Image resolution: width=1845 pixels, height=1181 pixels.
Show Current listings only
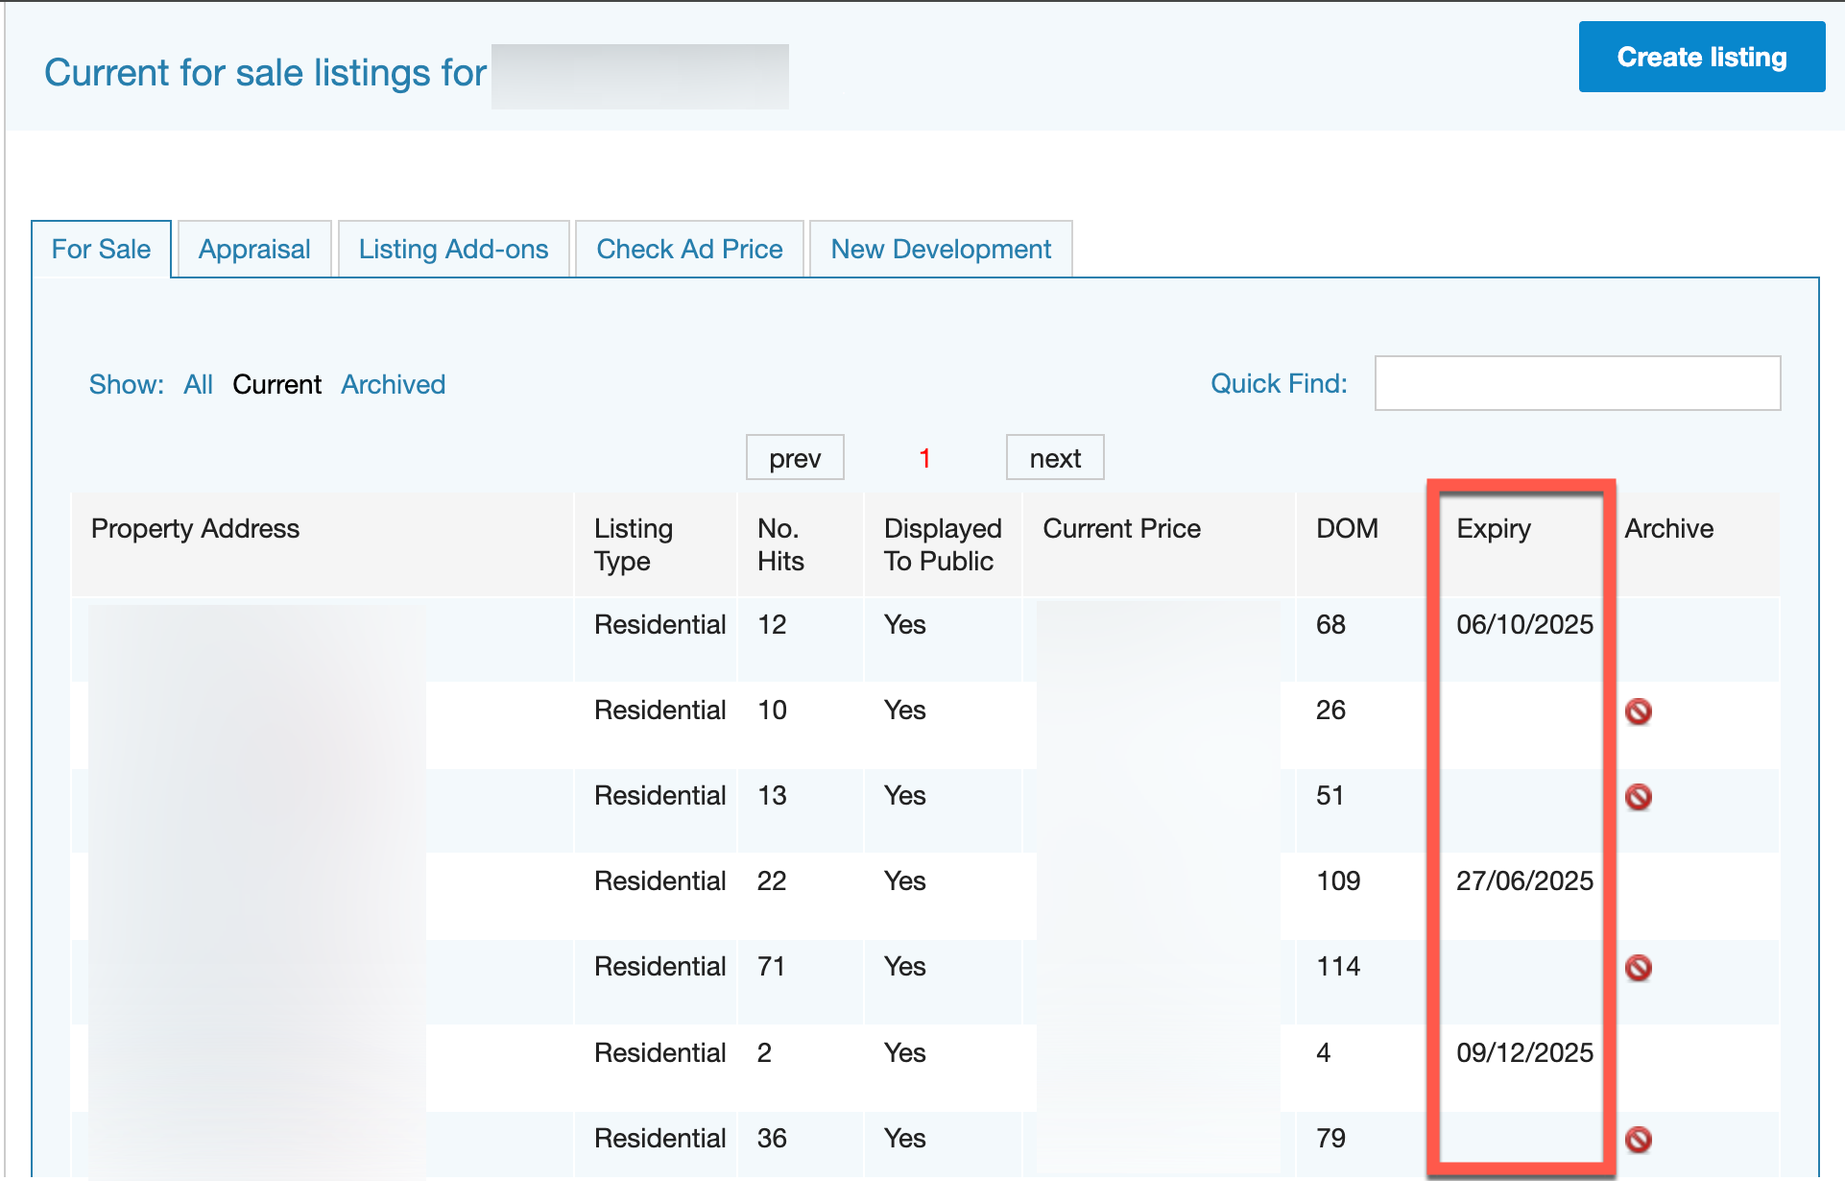coord(276,384)
